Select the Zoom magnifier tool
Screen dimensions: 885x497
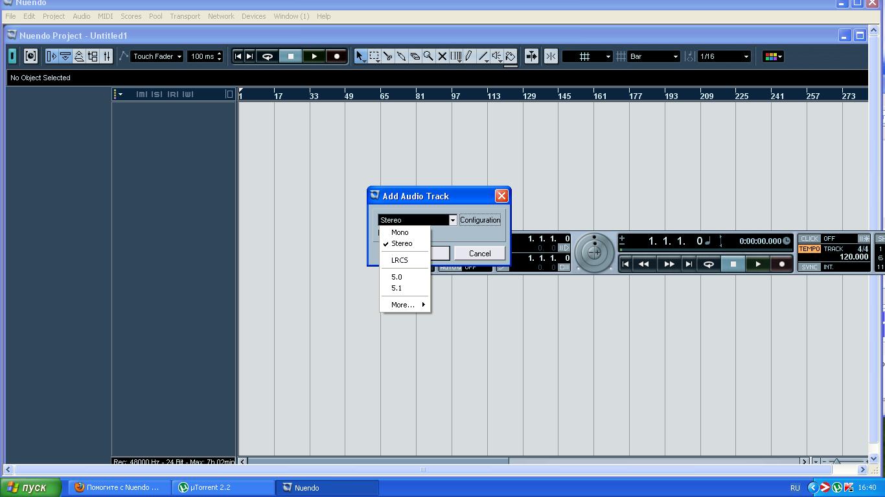[429, 56]
